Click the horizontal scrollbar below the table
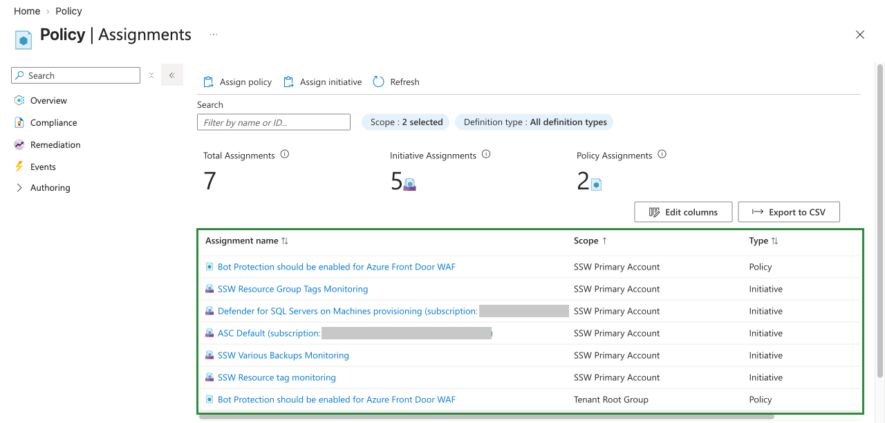Viewport: 885px width, 423px height. 487,416
